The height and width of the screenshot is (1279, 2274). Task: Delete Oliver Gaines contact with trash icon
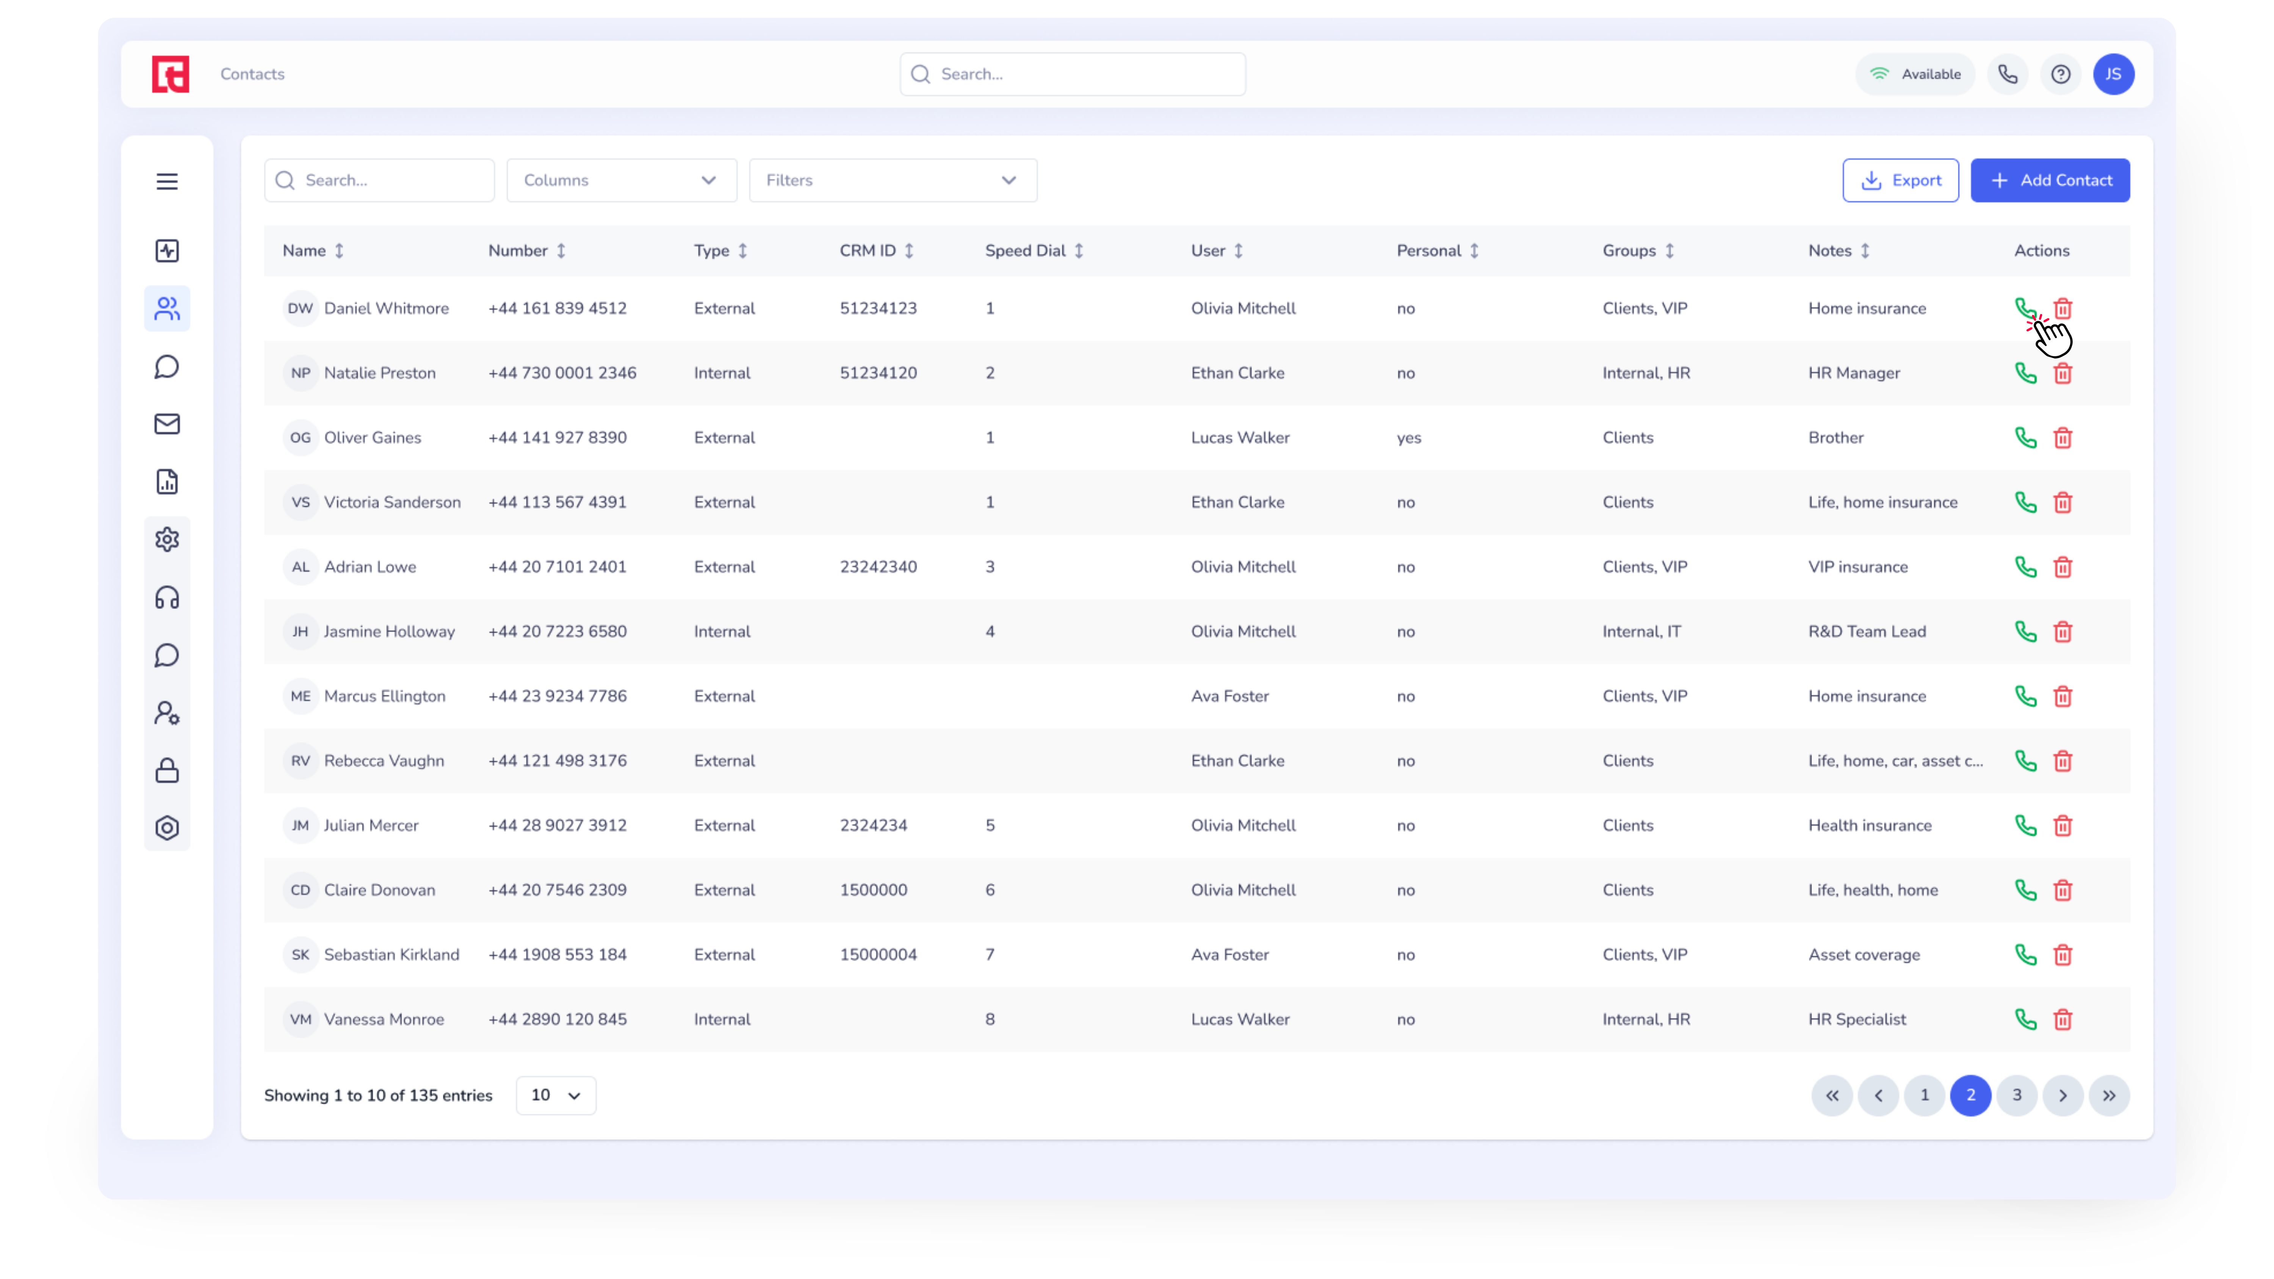coord(2062,438)
